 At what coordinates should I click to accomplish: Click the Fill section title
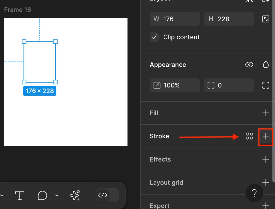154,113
